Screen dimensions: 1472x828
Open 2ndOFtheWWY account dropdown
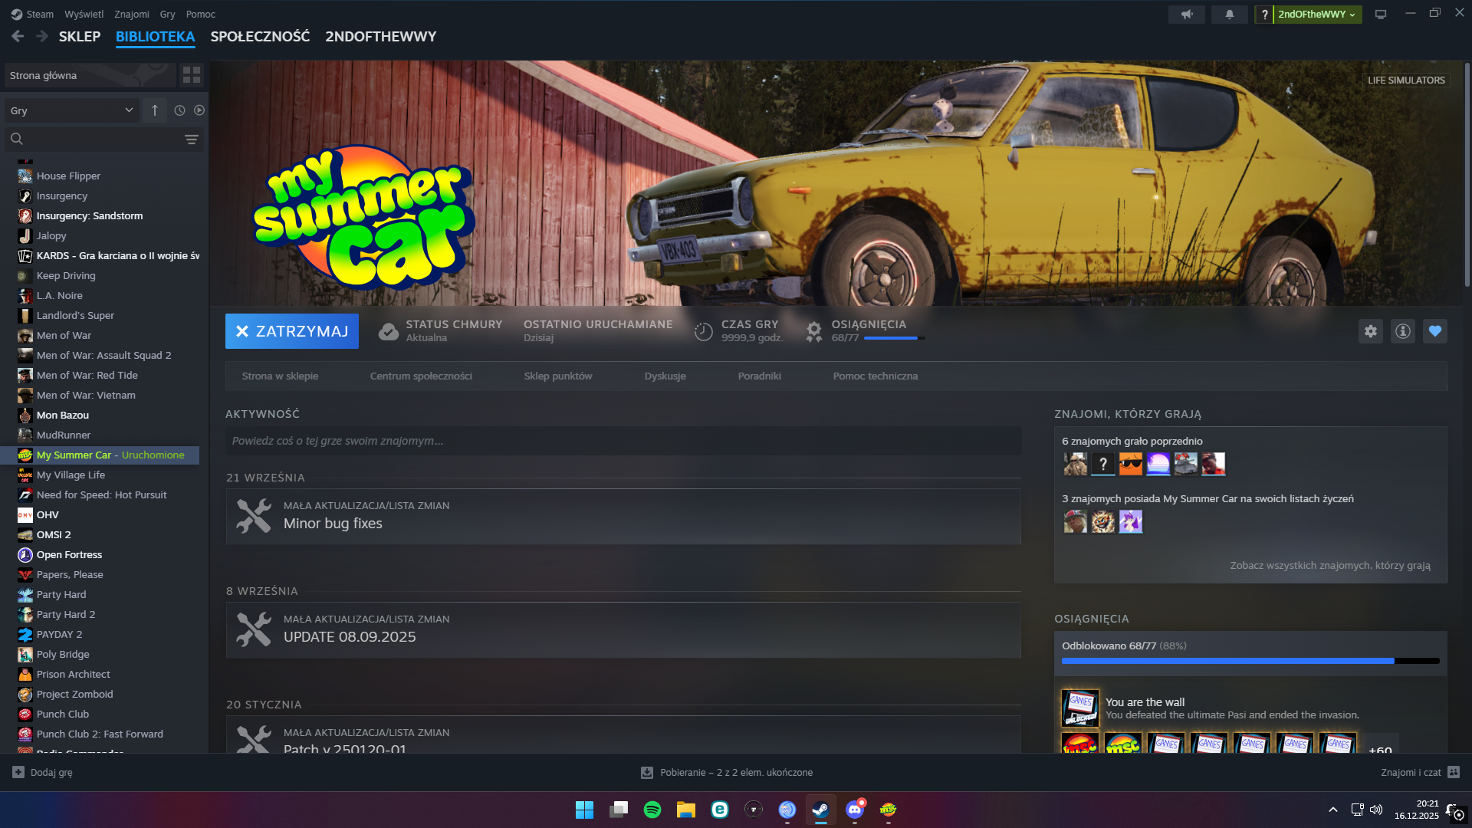click(1316, 15)
